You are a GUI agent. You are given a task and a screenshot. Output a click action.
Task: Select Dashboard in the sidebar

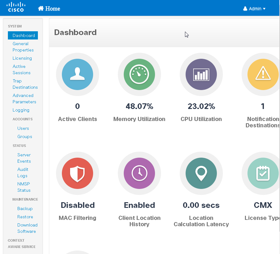[x=23, y=35]
